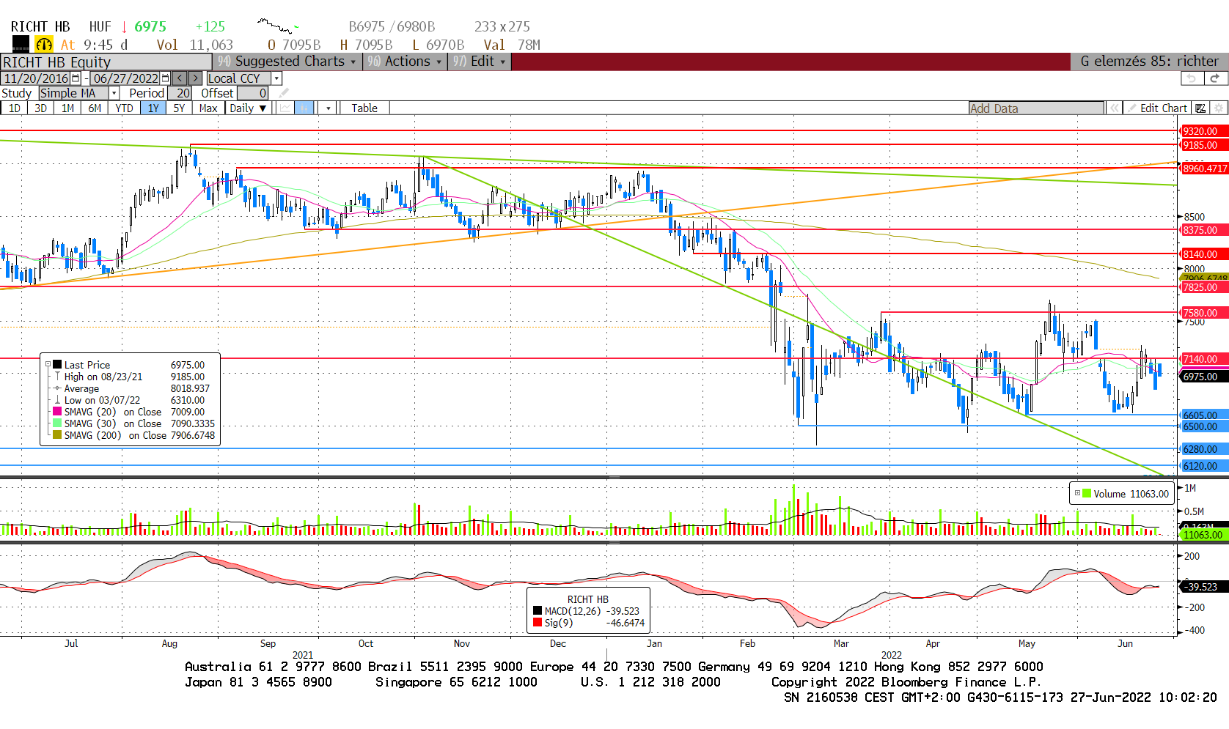Click the Last Price black color swatch
Image resolution: width=1229 pixels, height=729 pixels.
point(57,365)
